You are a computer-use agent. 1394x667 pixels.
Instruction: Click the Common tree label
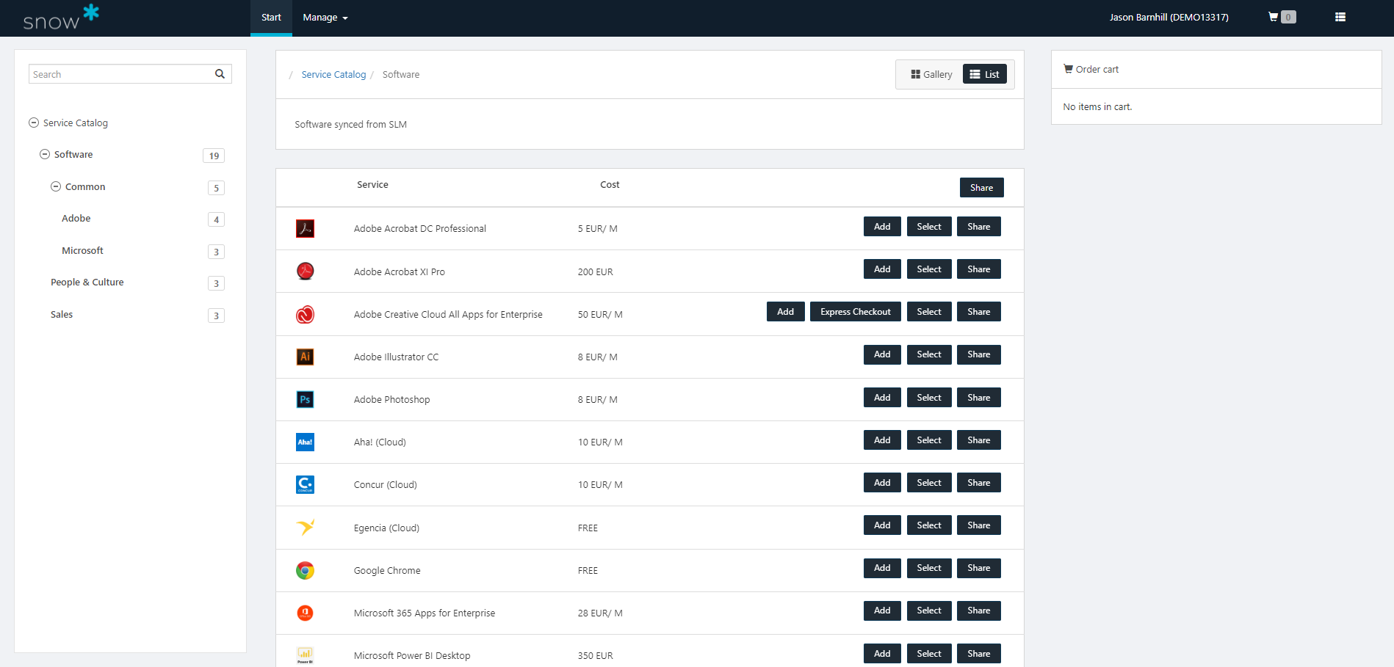click(x=85, y=186)
